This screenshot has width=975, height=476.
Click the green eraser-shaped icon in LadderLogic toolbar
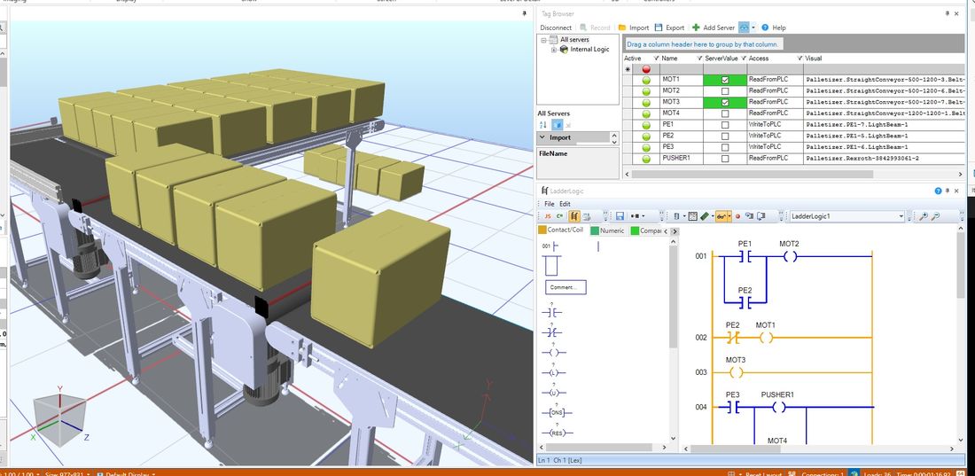pyautogui.click(x=705, y=216)
